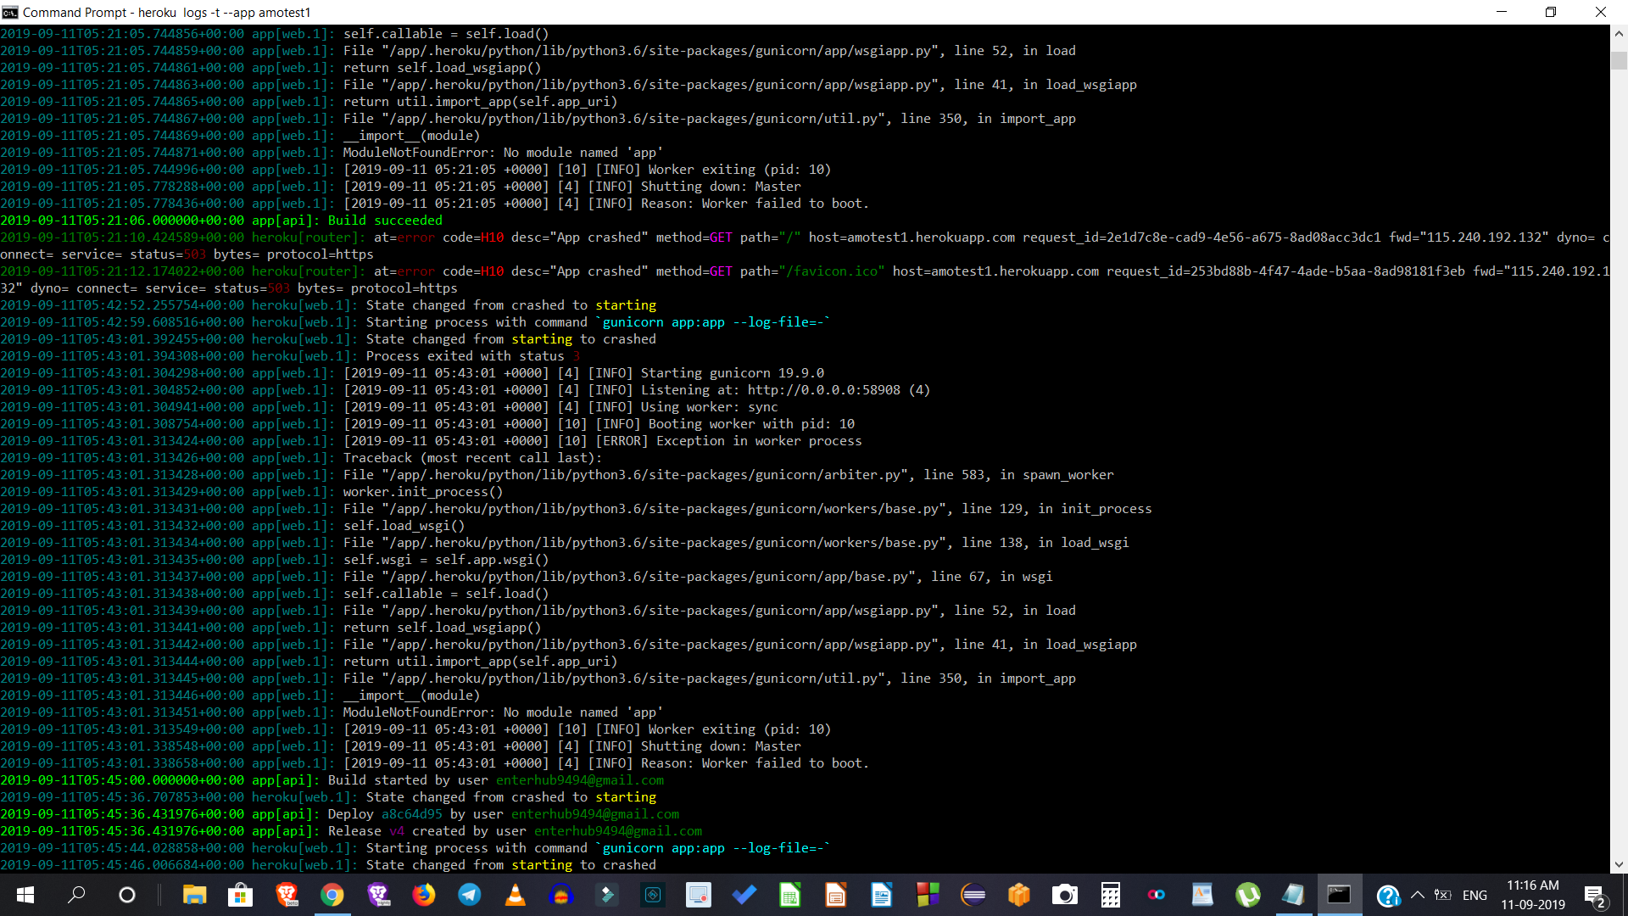The image size is (1628, 916).
Task: Open Telegram from the taskbar
Action: click(470, 895)
